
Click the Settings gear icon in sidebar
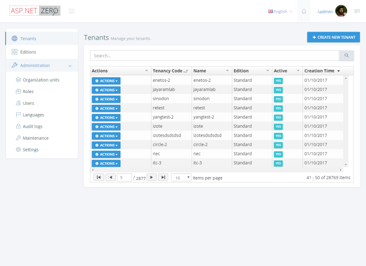18,150
